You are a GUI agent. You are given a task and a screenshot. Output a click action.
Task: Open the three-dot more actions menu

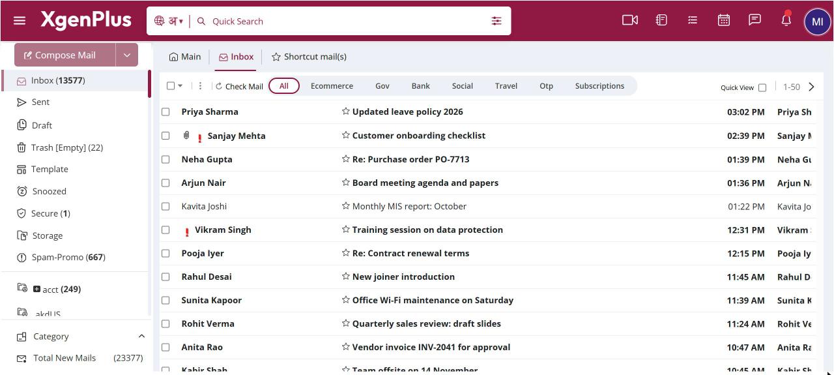[x=200, y=85]
